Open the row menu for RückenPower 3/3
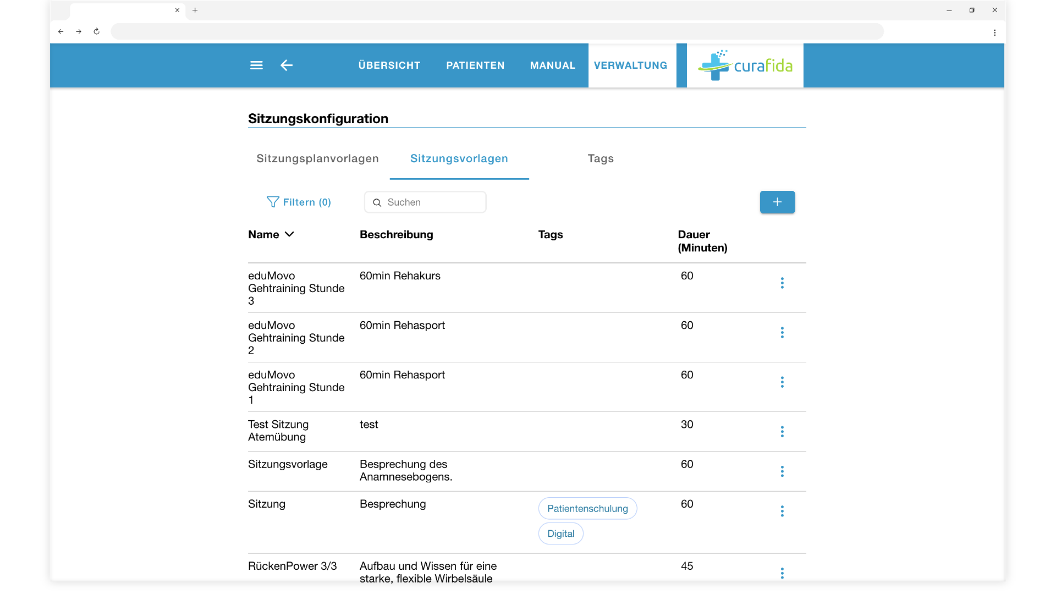 [x=782, y=573]
